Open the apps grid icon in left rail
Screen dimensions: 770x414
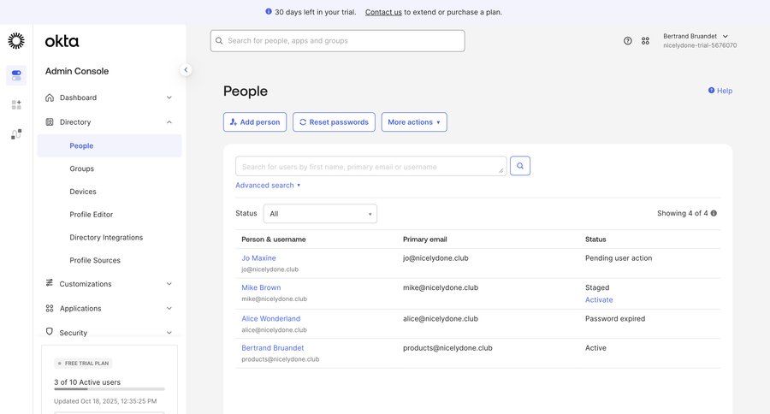pyautogui.click(x=16, y=104)
